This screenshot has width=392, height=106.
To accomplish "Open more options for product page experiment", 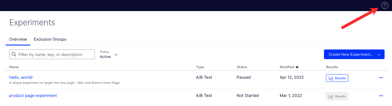I will pyautogui.click(x=381, y=96).
